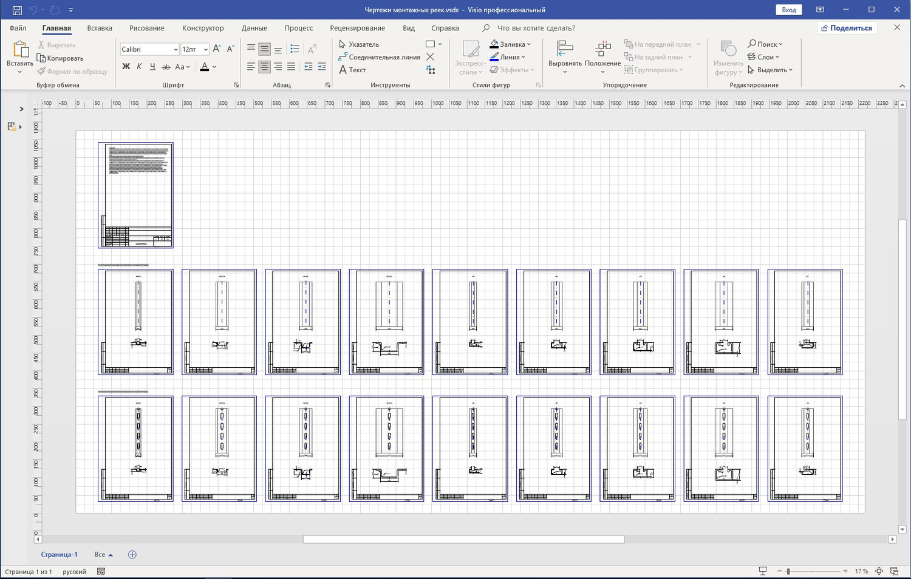Expand the Layers (Слои) dropdown

tap(765, 57)
